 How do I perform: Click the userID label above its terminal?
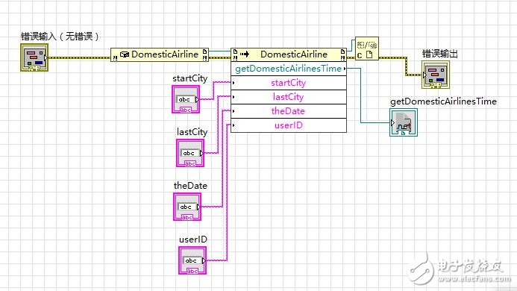tap(193, 240)
